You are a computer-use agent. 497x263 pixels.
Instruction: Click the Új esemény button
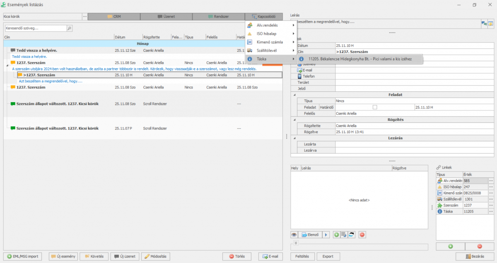click(x=63, y=256)
